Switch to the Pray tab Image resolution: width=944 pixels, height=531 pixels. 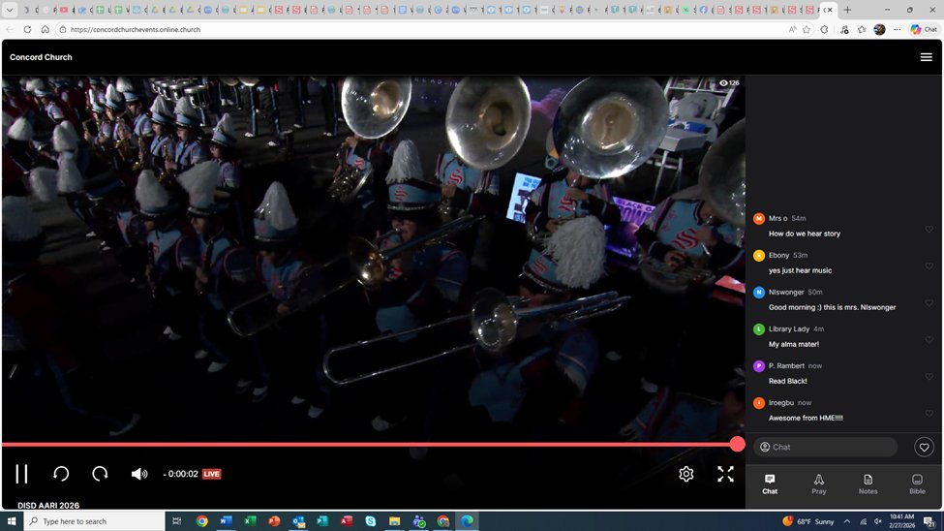[x=819, y=484]
